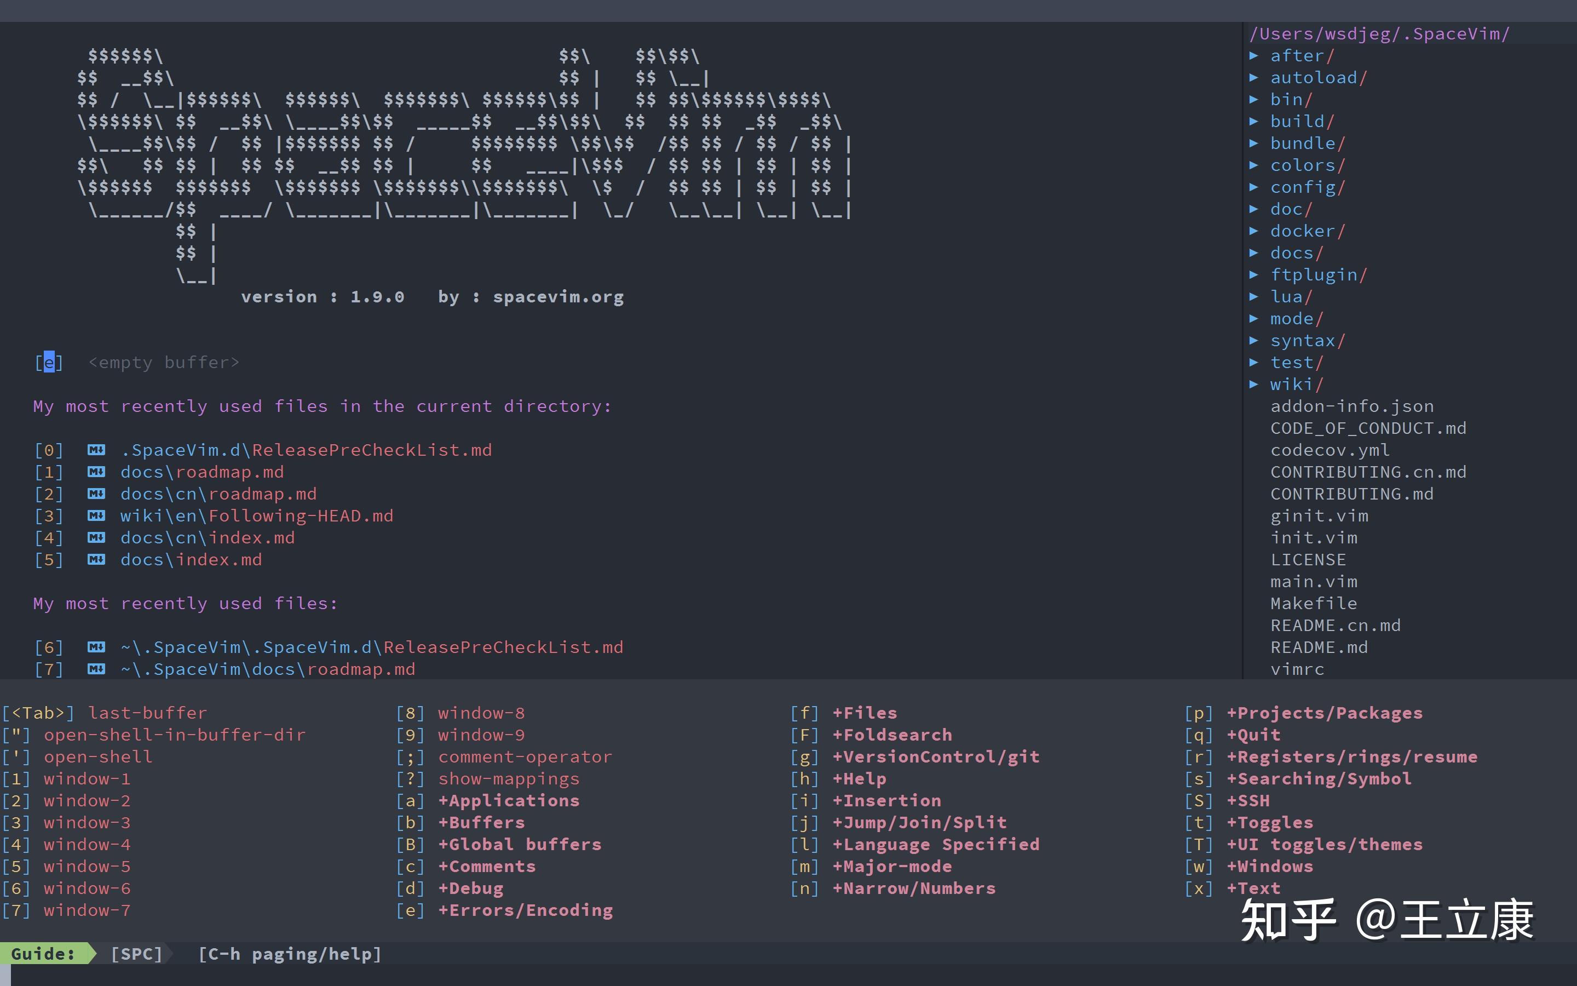This screenshot has height=986, width=1577.
Task: Click markdown icon beside docs\cn\index.md
Action: [96, 537]
